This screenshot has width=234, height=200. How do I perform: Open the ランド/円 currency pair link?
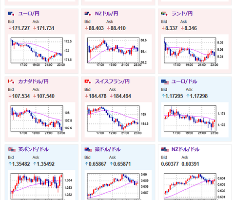[182, 14]
